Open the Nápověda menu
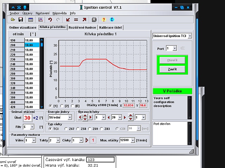Screen dimensions: 225x168 click(x=59, y=13)
